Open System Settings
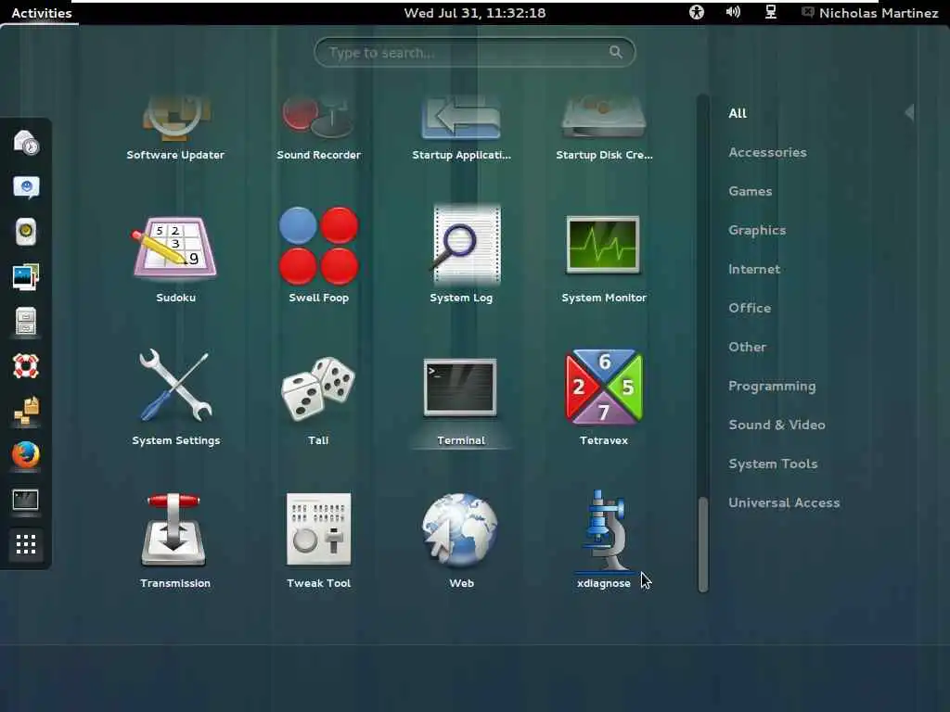This screenshot has width=950, height=712. 175,397
